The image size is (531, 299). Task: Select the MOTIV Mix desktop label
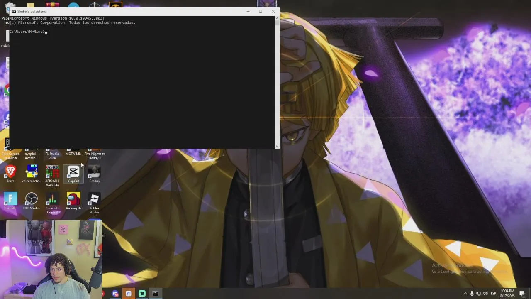coord(73,154)
